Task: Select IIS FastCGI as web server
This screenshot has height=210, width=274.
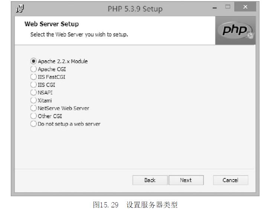Action: (x=33, y=77)
